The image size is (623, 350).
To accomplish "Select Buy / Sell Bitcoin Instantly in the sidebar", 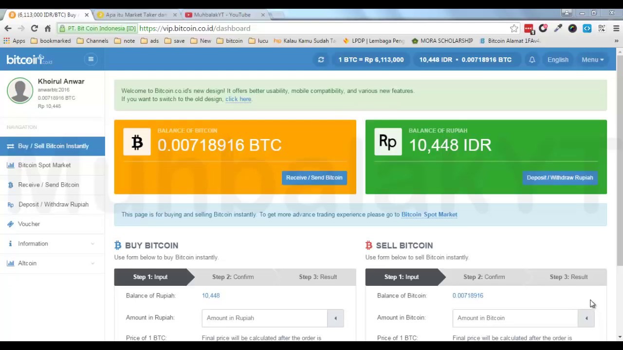I will [x=52, y=146].
